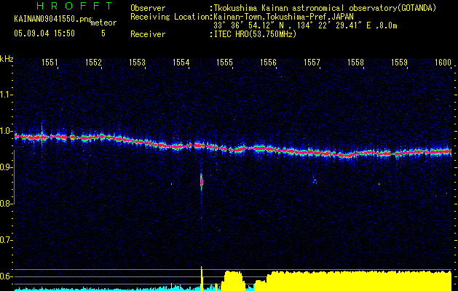Click the tall yellow intensity spike
This screenshot has width=458, height=291.
coord(202,275)
